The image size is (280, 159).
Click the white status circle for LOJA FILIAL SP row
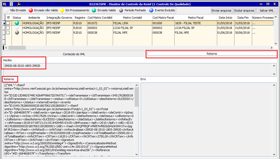tap(17, 28)
